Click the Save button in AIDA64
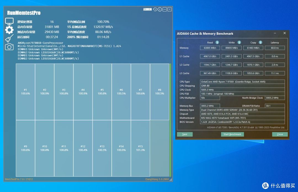 click(x=185, y=134)
